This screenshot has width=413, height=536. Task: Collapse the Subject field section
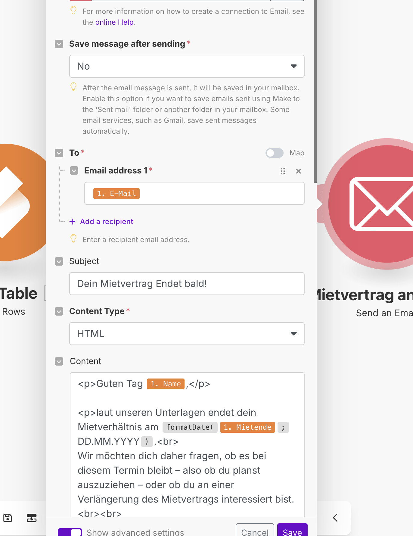[59, 261]
